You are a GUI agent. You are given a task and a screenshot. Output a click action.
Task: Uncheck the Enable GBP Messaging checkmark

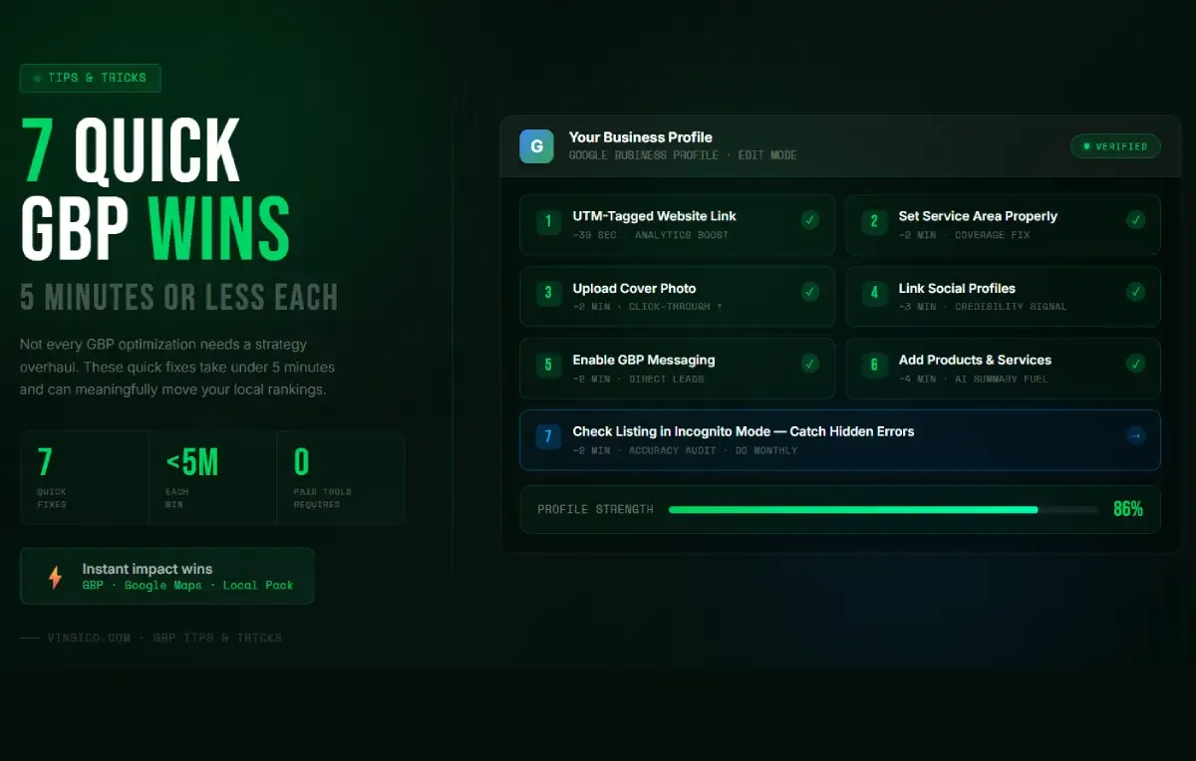point(809,364)
